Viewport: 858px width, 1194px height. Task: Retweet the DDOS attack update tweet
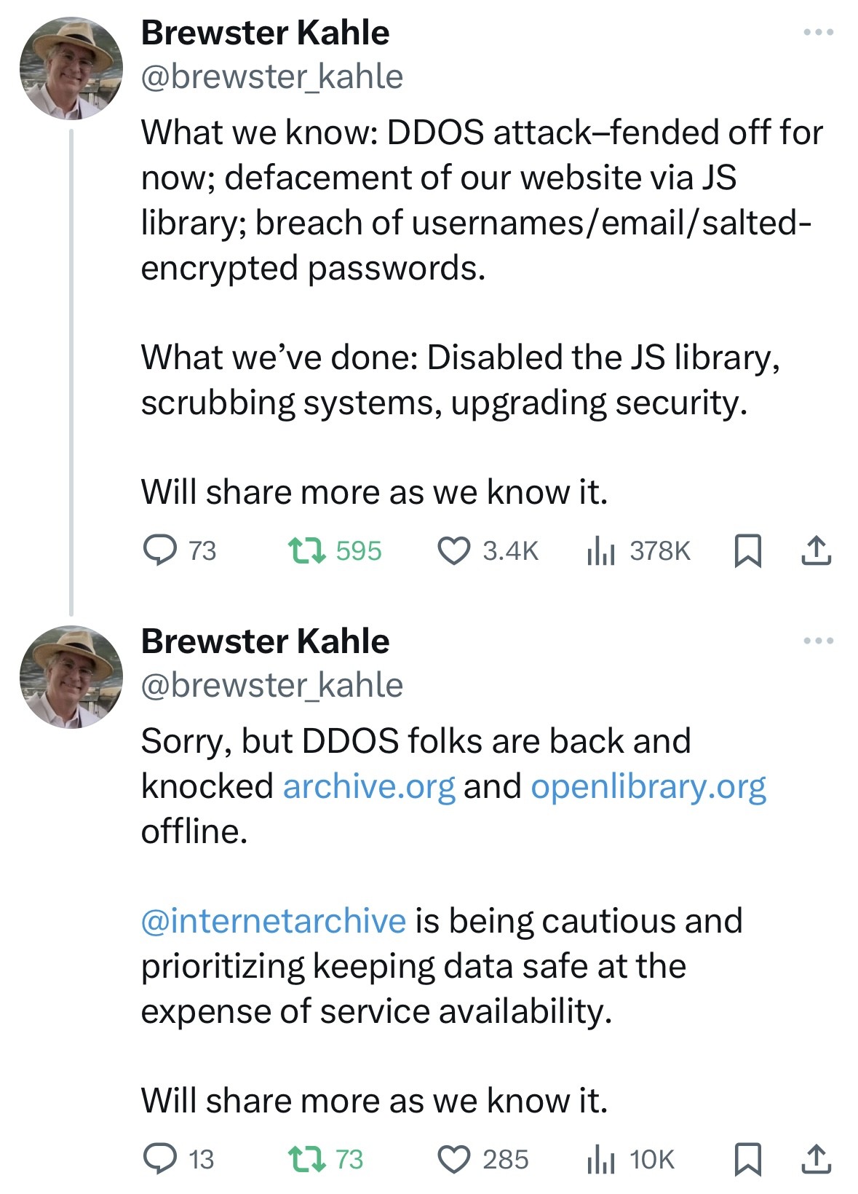[335, 550]
